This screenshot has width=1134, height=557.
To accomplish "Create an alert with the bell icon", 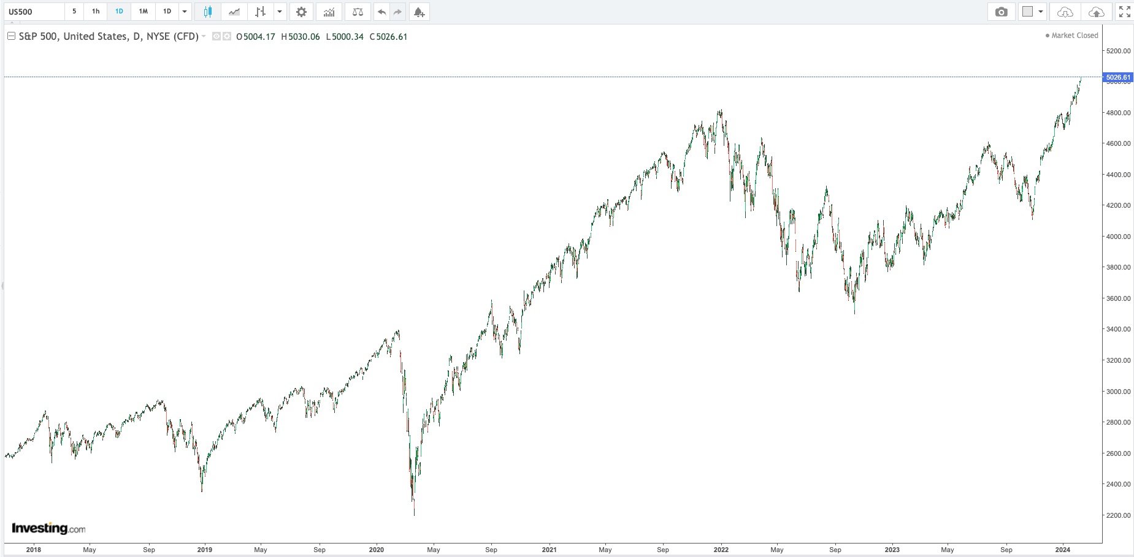I will [419, 12].
